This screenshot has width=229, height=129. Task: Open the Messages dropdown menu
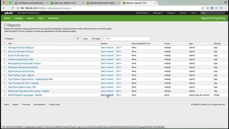(x=158, y=13)
